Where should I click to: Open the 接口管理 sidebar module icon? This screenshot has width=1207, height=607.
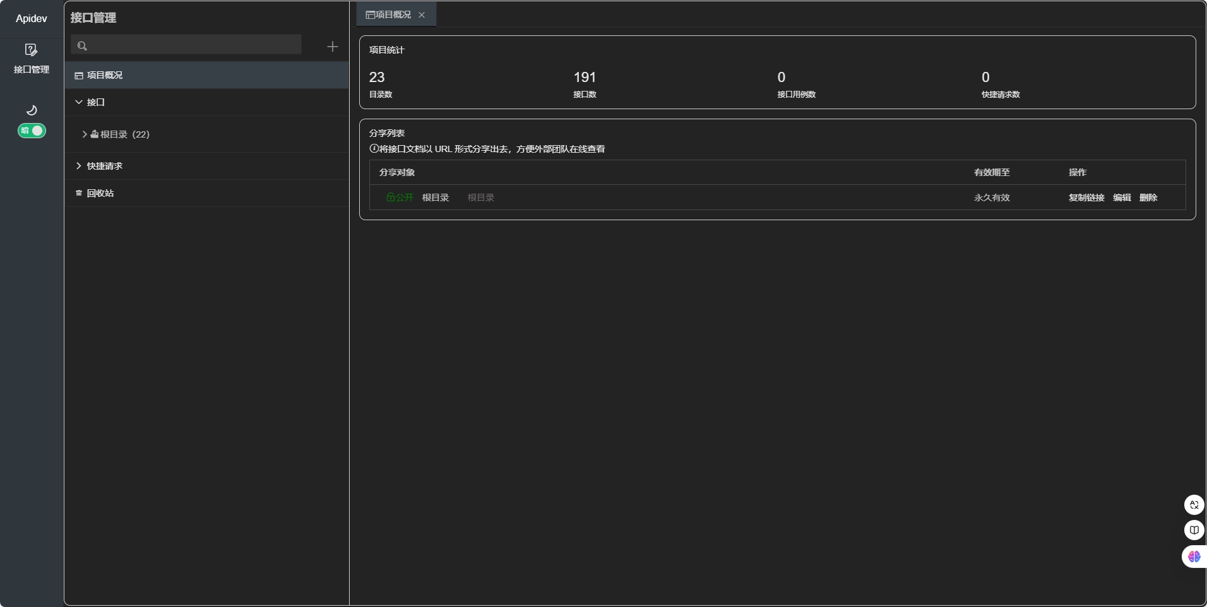pyautogui.click(x=31, y=50)
